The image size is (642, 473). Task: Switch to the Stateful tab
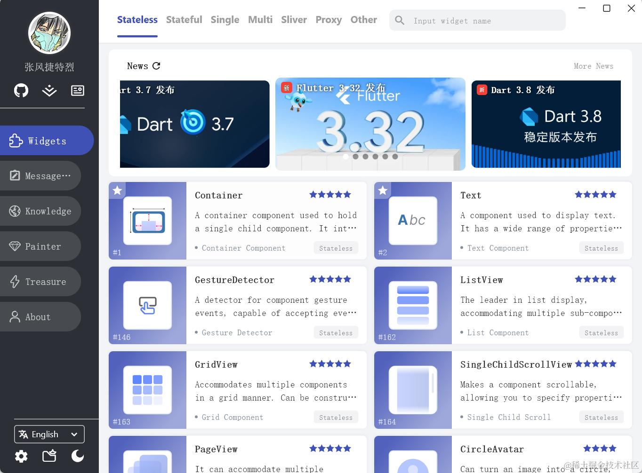pyautogui.click(x=184, y=20)
